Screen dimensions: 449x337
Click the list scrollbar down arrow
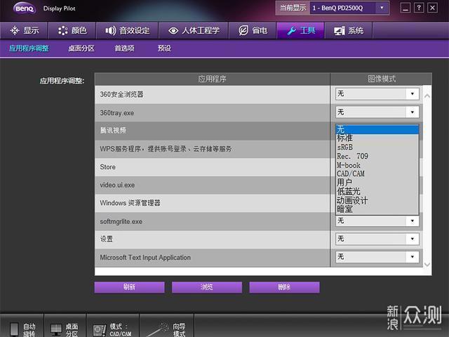click(x=427, y=264)
